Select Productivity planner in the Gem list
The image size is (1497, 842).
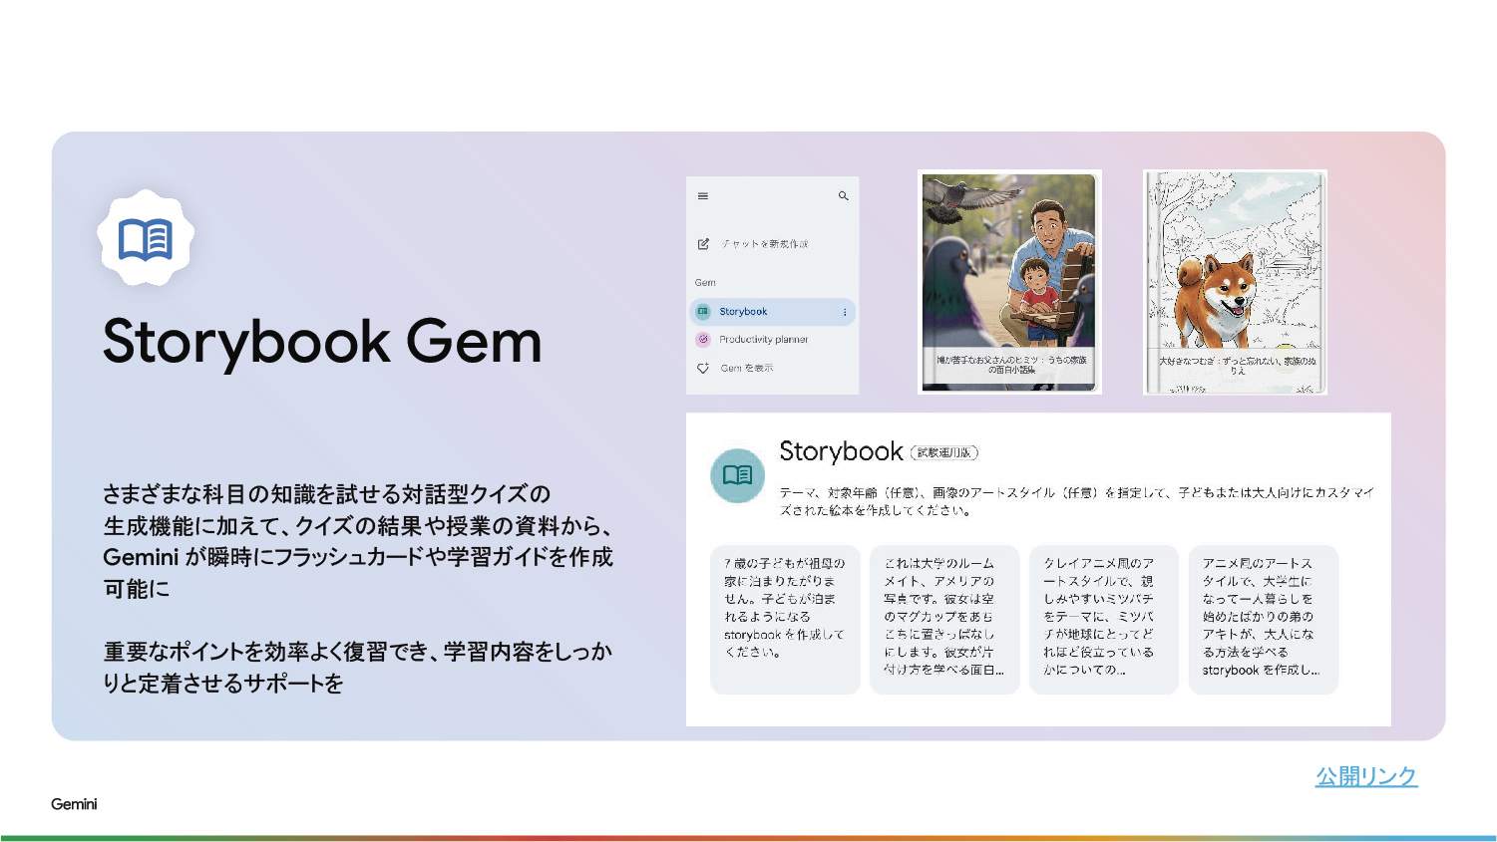pos(763,340)
